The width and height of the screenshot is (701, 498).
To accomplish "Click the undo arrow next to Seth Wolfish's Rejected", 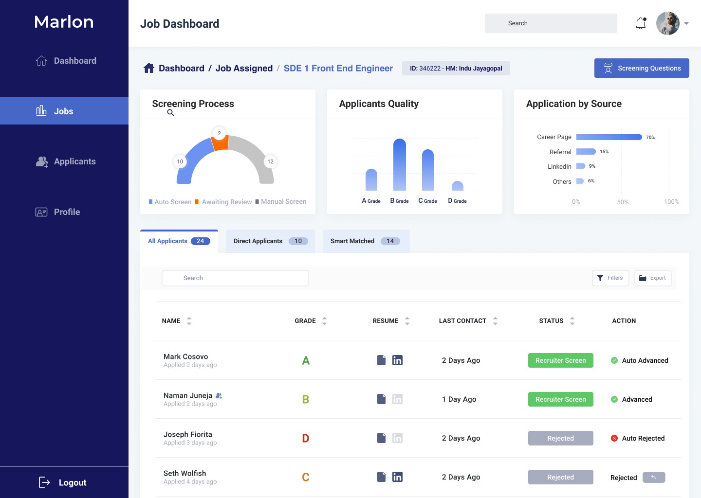I will click(x=655, y=477).
